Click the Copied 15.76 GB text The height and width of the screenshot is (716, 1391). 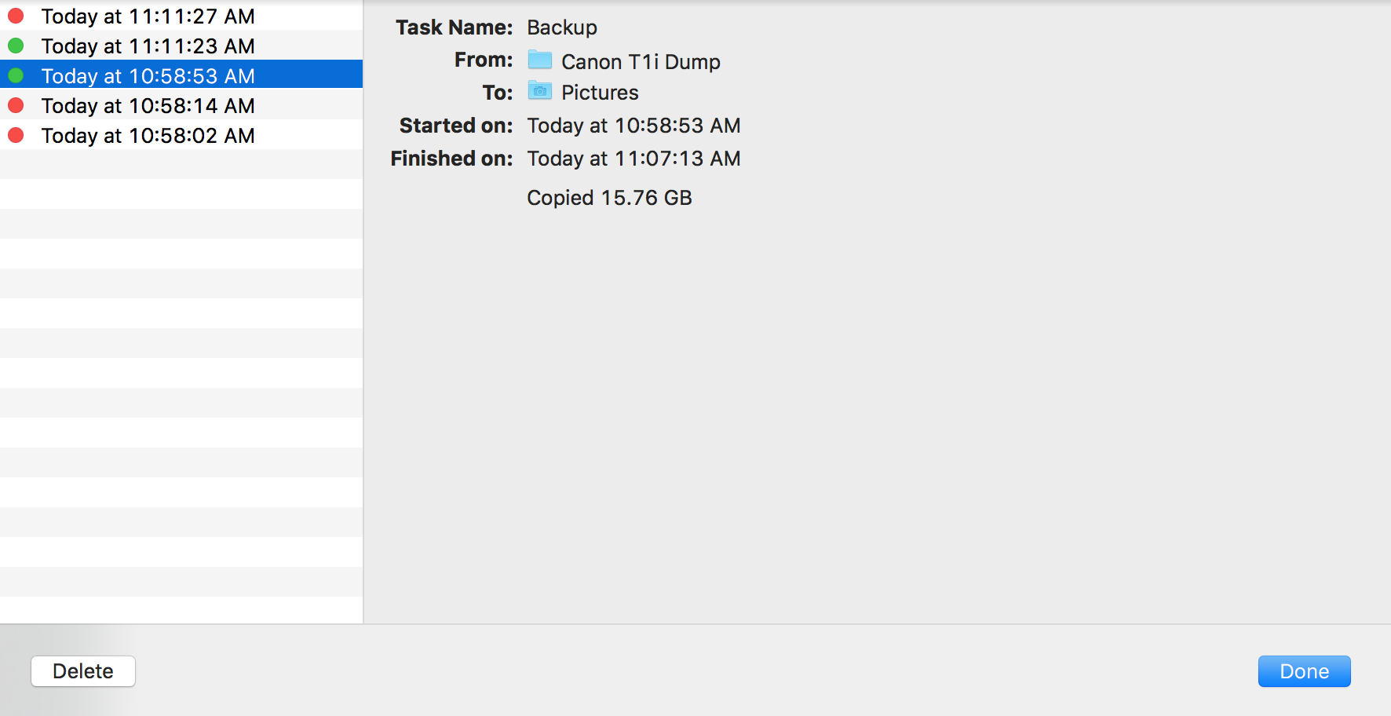coord(609,198)
